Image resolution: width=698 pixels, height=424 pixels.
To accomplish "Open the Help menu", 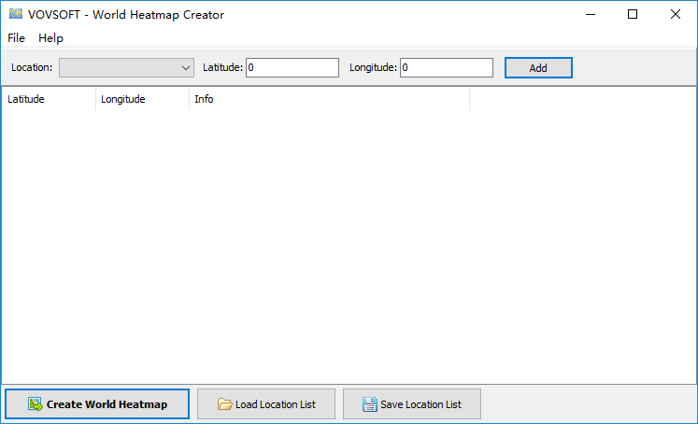I will [x=50, y=37].
